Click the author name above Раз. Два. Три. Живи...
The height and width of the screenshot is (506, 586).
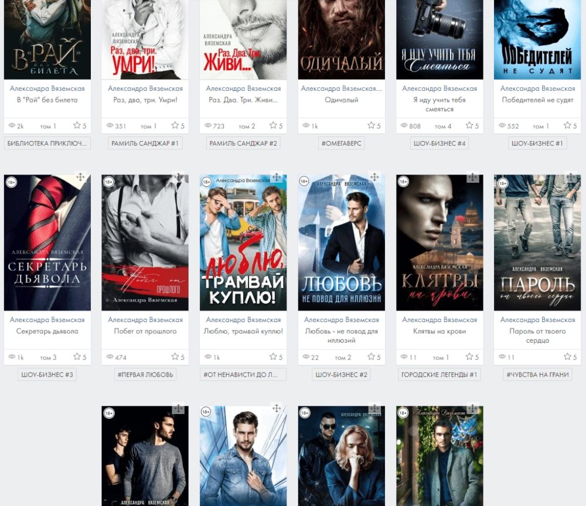click(243, 88)
